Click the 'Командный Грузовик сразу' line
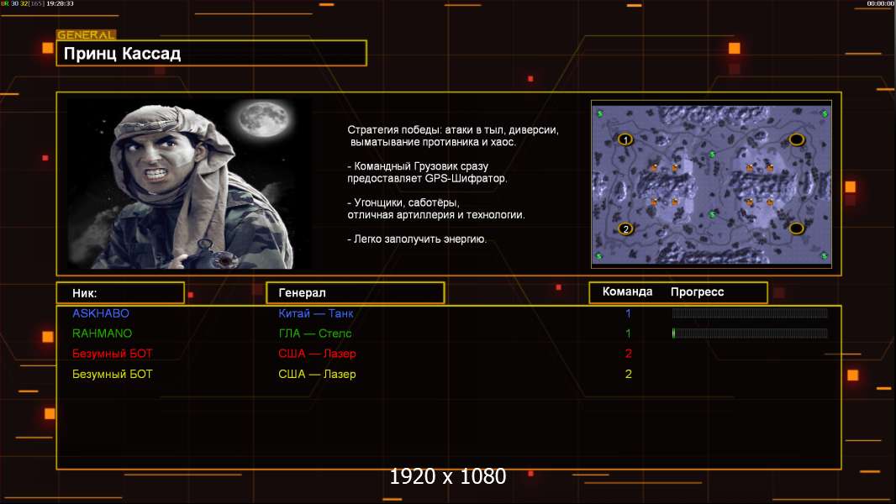The image size is (896, 504). coord(418,166)
